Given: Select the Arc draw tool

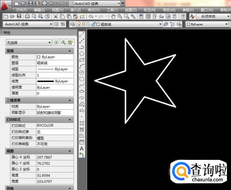Looking at the screenshot, I should tap(82, 66).
